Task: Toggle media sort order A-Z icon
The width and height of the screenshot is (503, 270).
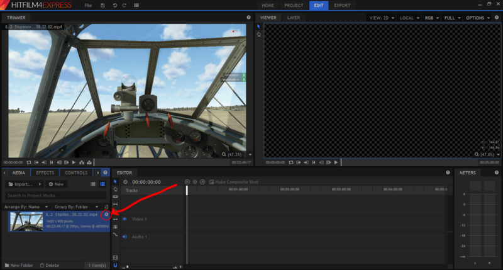Action: (106, 207)
